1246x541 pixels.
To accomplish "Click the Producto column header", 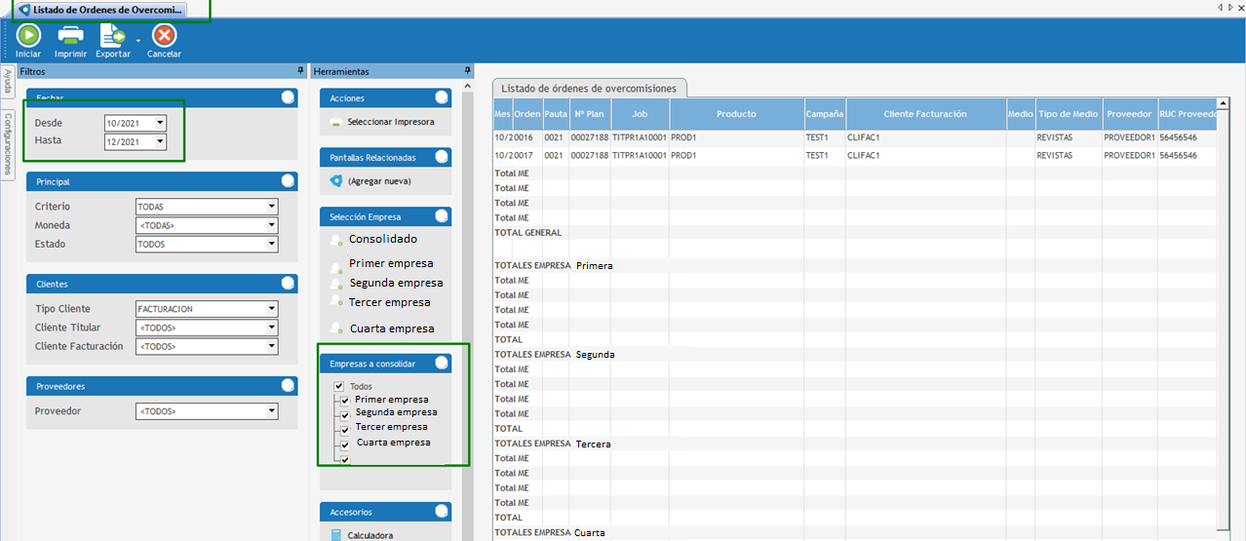I will 736,114.
